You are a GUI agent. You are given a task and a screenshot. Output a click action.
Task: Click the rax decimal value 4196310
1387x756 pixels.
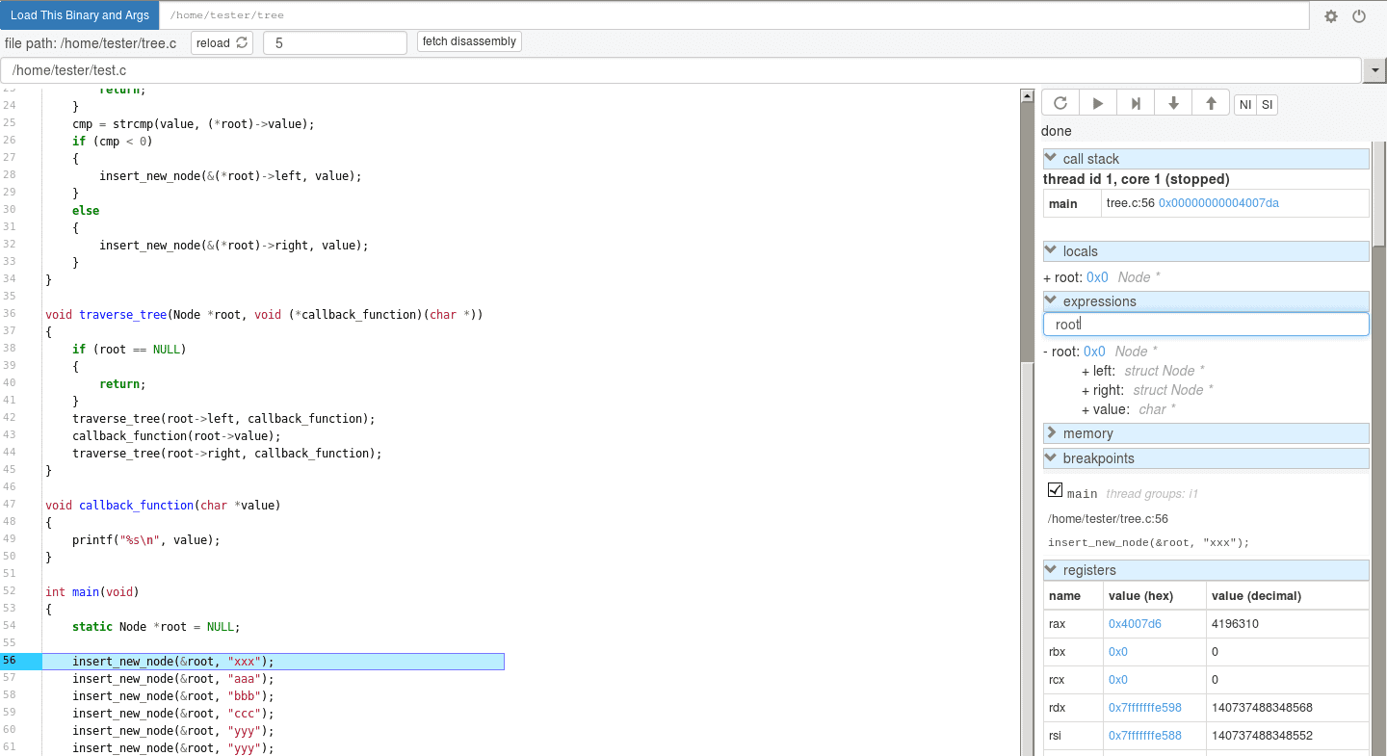pos(1236,624)
